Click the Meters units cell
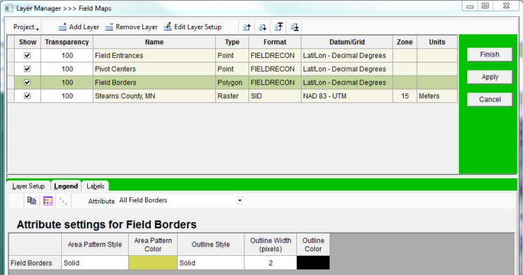This screenshot has width=523, height=275. click(437, 96)
